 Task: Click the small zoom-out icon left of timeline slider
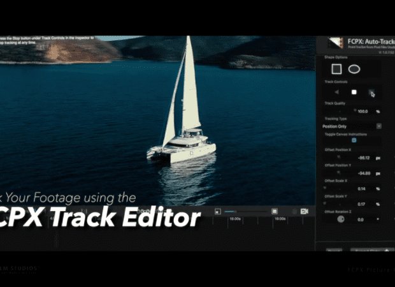pos(218,211)
